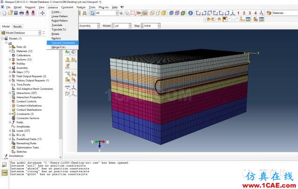Open the Viewport menu
This screenshot has height=189, width=298.
30,7
